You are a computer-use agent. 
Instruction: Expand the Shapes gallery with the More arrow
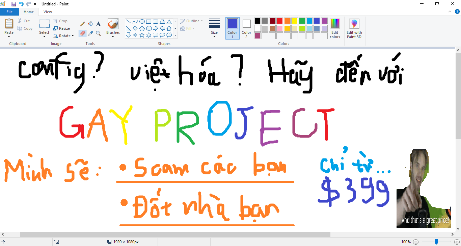pos(175,35)
